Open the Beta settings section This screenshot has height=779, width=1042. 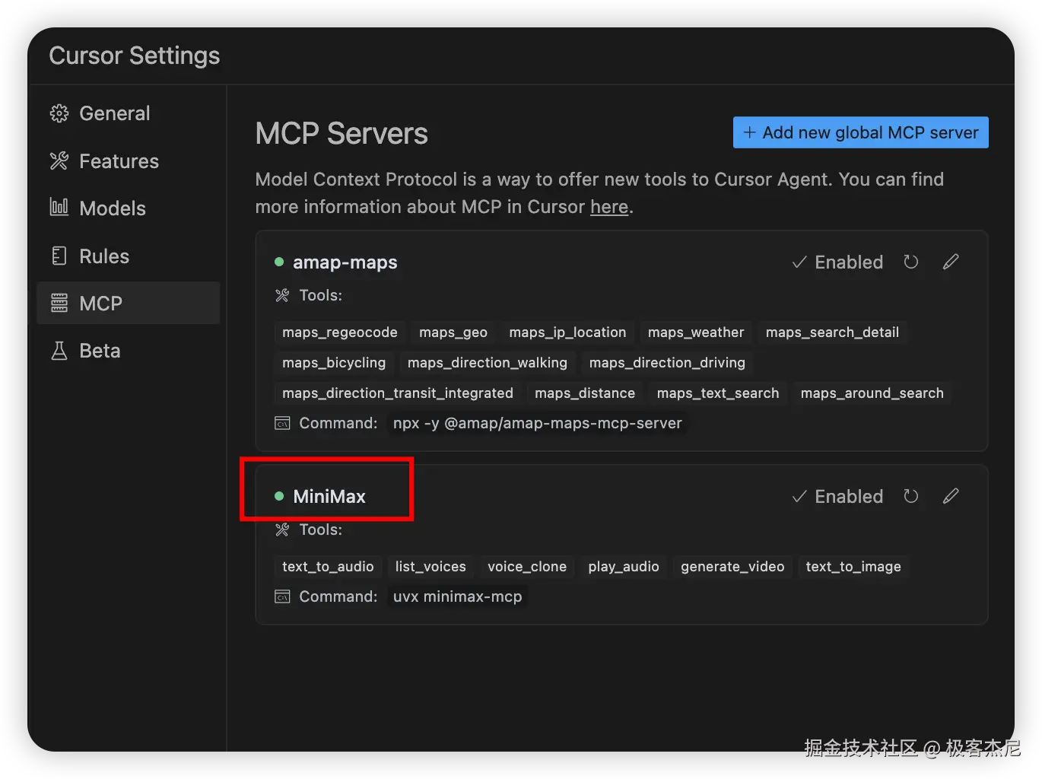128,351
